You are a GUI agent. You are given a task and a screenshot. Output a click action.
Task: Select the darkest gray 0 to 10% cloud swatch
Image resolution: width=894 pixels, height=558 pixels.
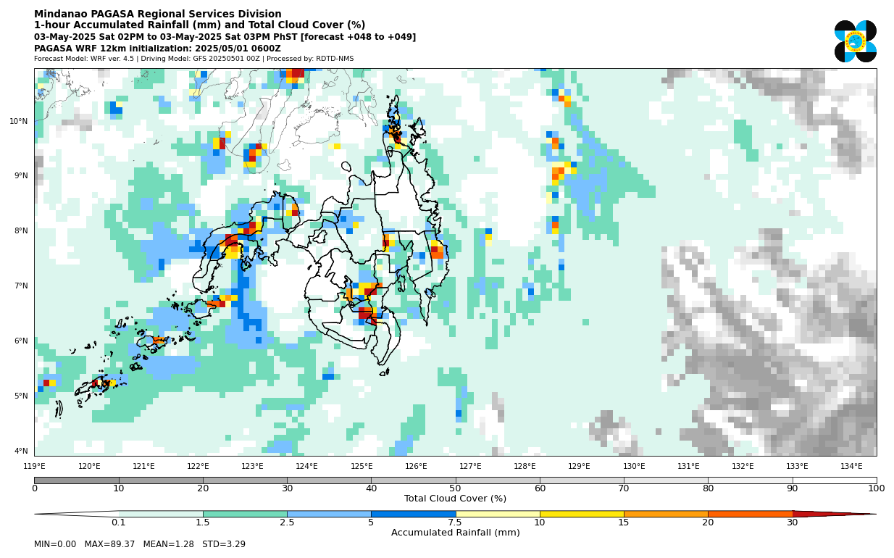[x=76, y=480]
